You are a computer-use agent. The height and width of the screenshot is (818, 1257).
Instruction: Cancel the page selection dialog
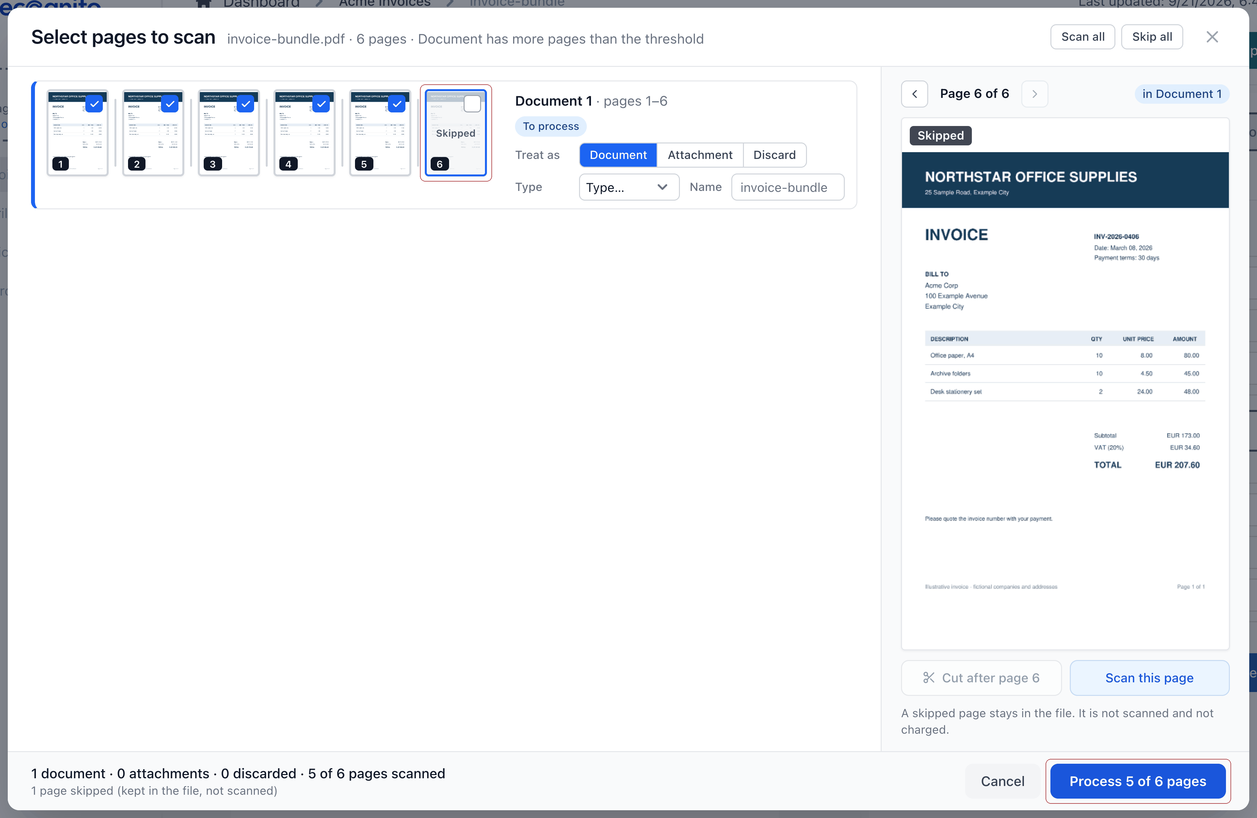pos(1003,781)
